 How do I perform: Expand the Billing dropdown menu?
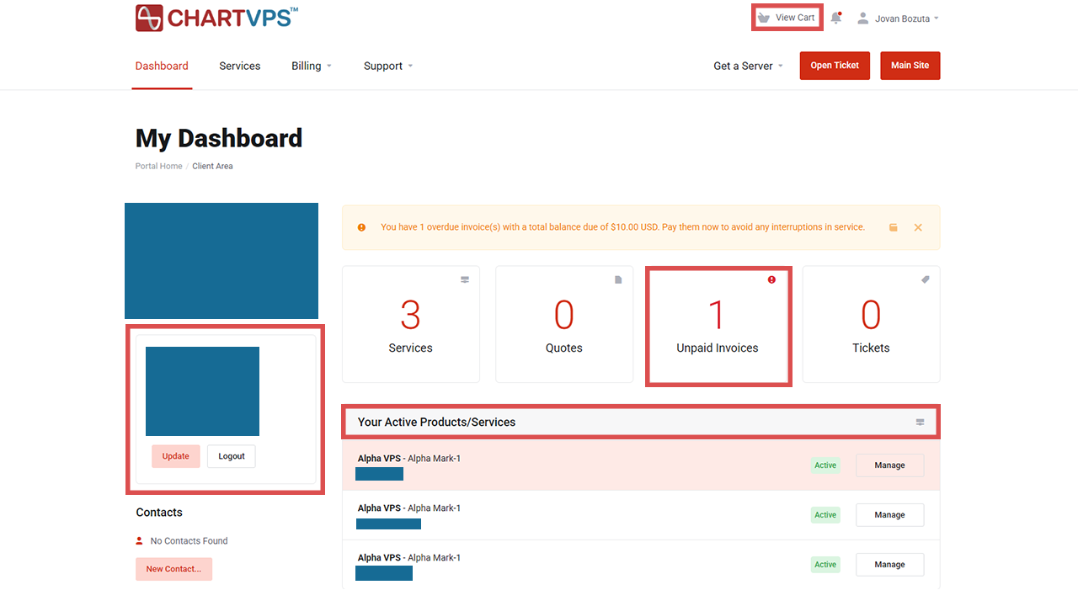pos(312,66)
